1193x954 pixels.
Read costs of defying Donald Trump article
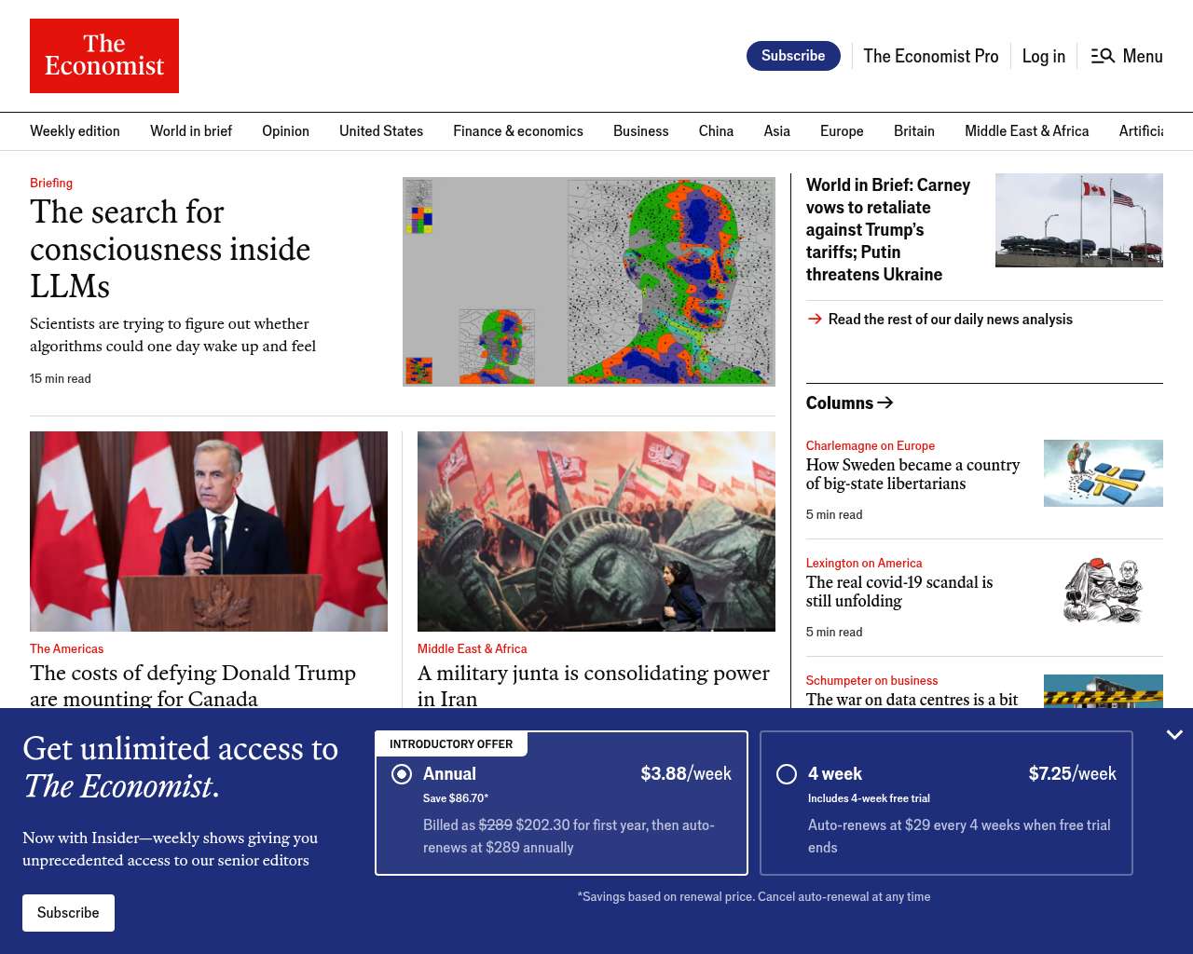click(193, 686)
